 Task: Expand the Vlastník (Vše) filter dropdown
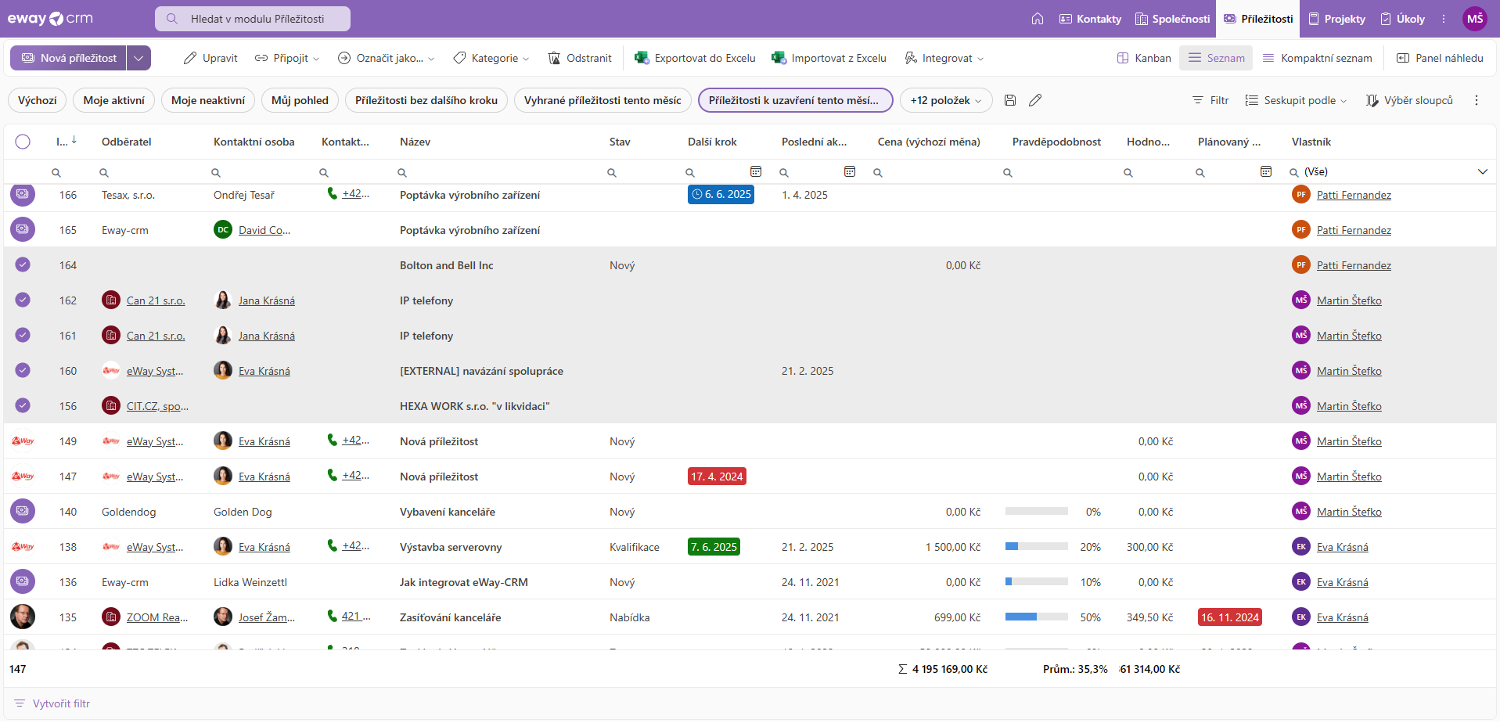click(1482, 171)
